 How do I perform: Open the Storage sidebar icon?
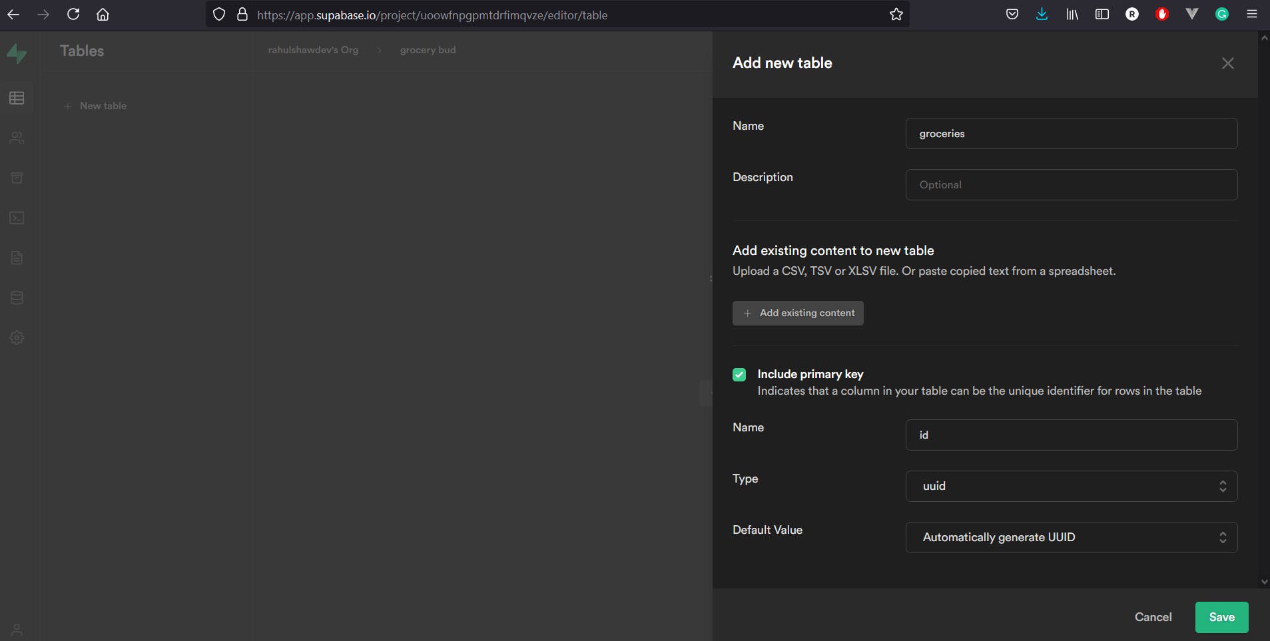pos(17,178)
